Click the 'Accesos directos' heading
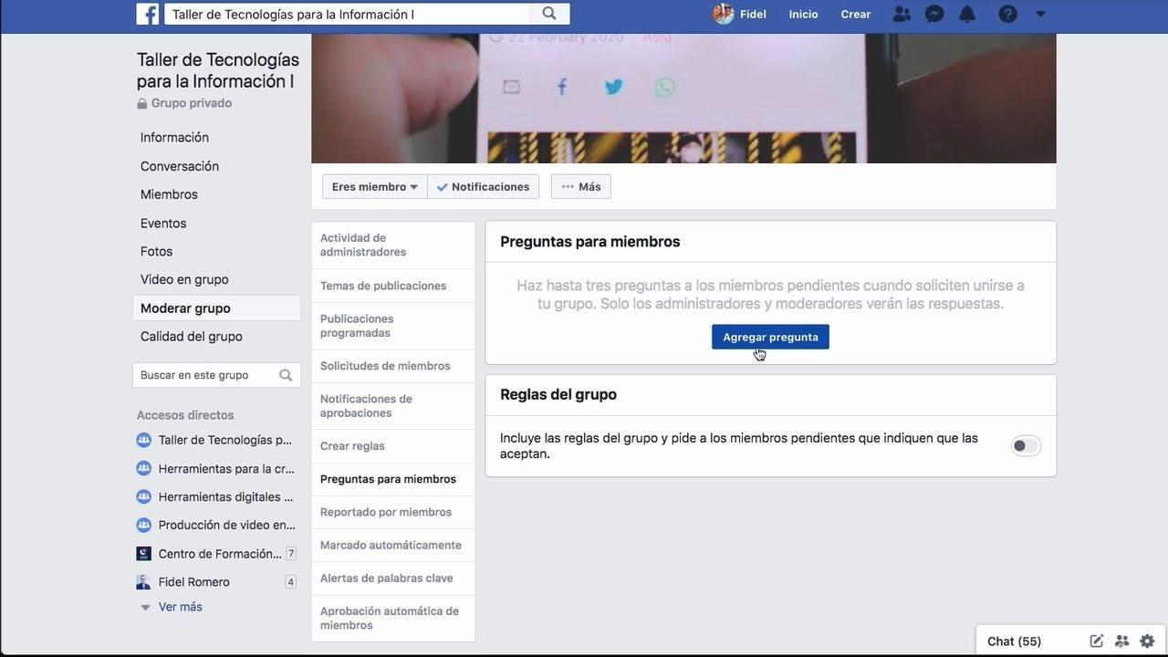The height and width of the screenshot is (657, 1168). (185, 415)
